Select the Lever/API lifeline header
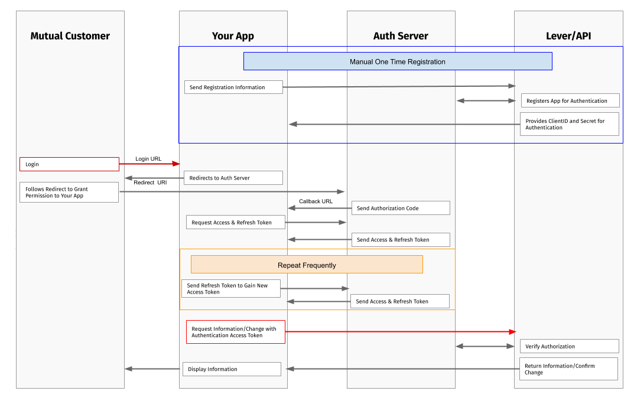This screenshot has height=404, width=634. (x=568, y=35)
